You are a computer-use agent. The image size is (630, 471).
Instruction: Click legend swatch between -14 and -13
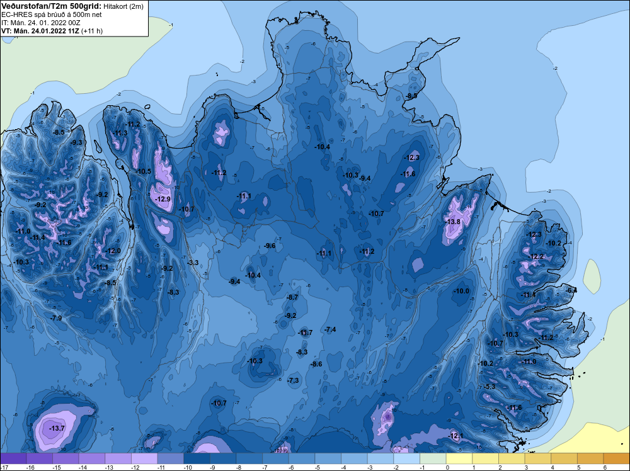click(x=92, y=458)
